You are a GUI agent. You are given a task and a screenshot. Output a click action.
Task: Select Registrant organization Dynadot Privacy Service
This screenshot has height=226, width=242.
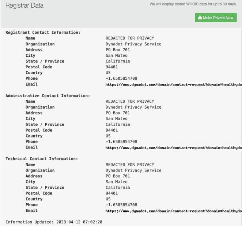[x=133, y=44]
